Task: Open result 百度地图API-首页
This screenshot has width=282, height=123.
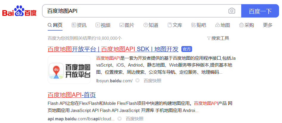Action: point(72,95)
